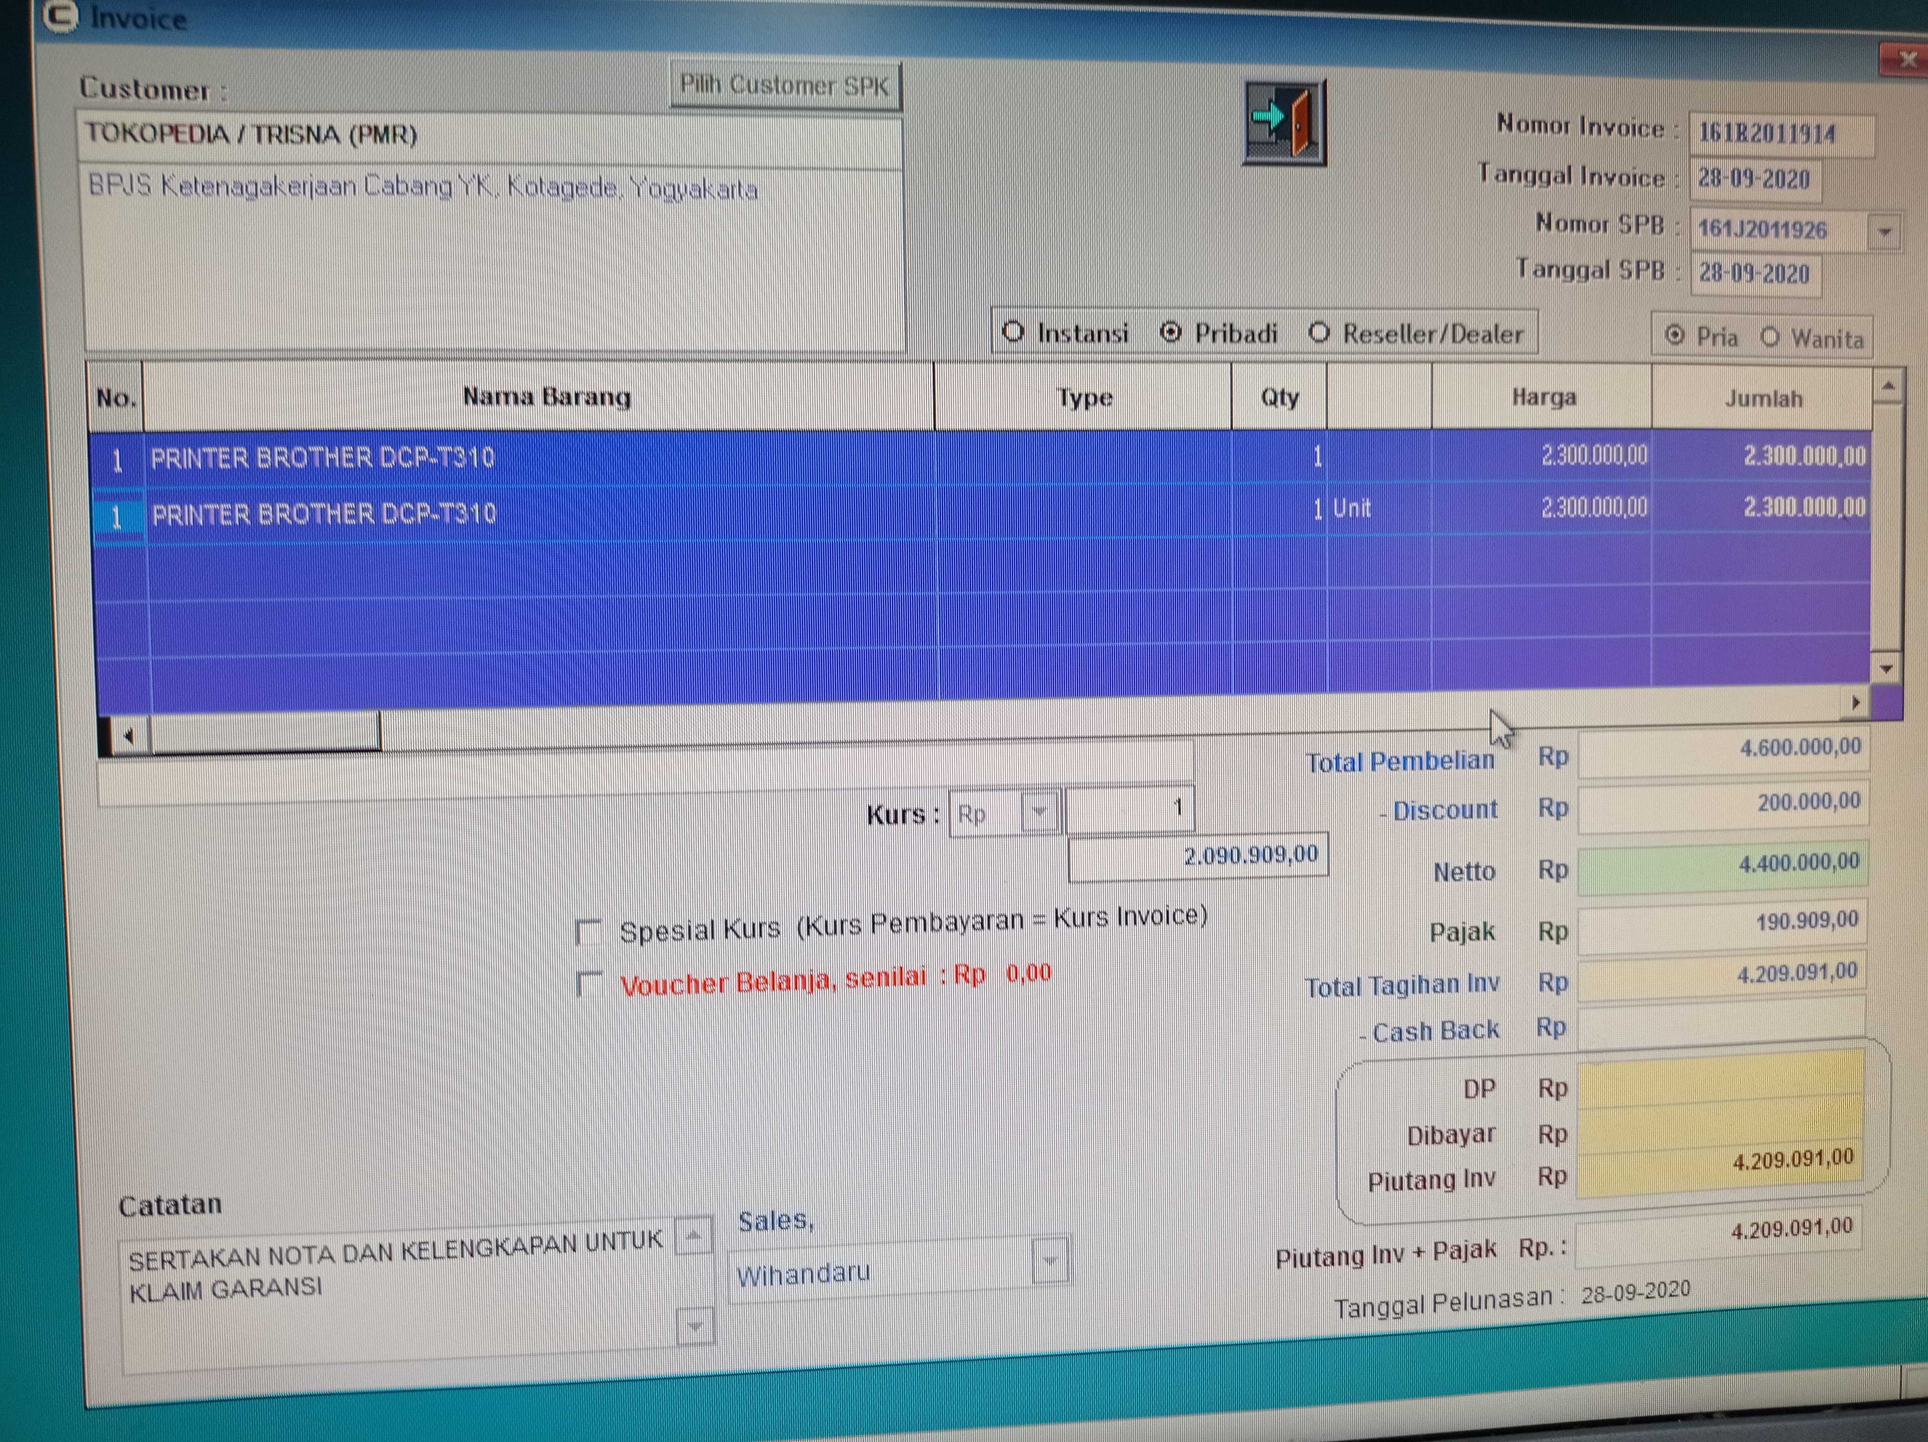1928x1442 pixels.
Task: Click the Discount amount input field
Action: [x=1721, y=806]
